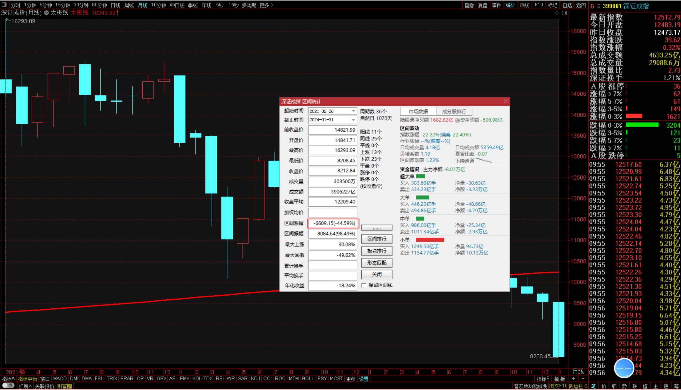This screenshot has width=681, height=390.
Task: Select the 周线 period tab
Action: click(129, 5)
